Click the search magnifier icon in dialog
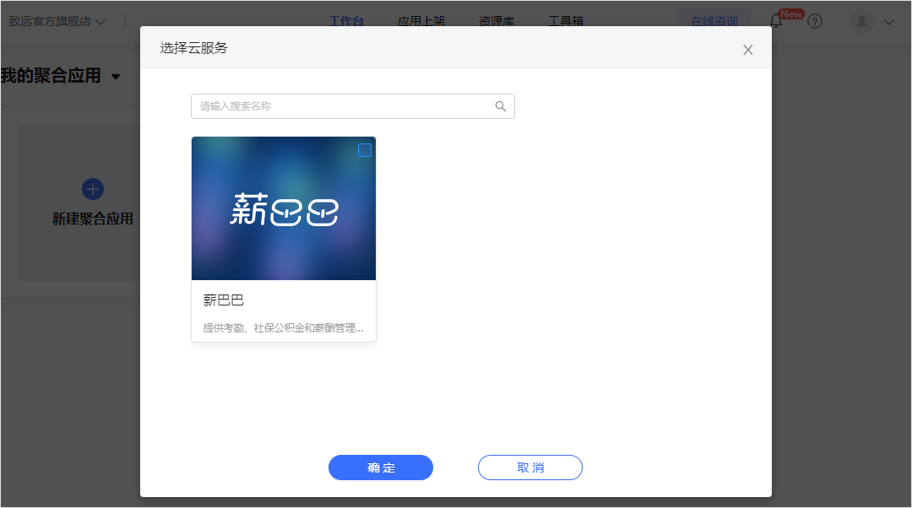Viewport: 912px width, 508px height. click(x=500, y=106)
